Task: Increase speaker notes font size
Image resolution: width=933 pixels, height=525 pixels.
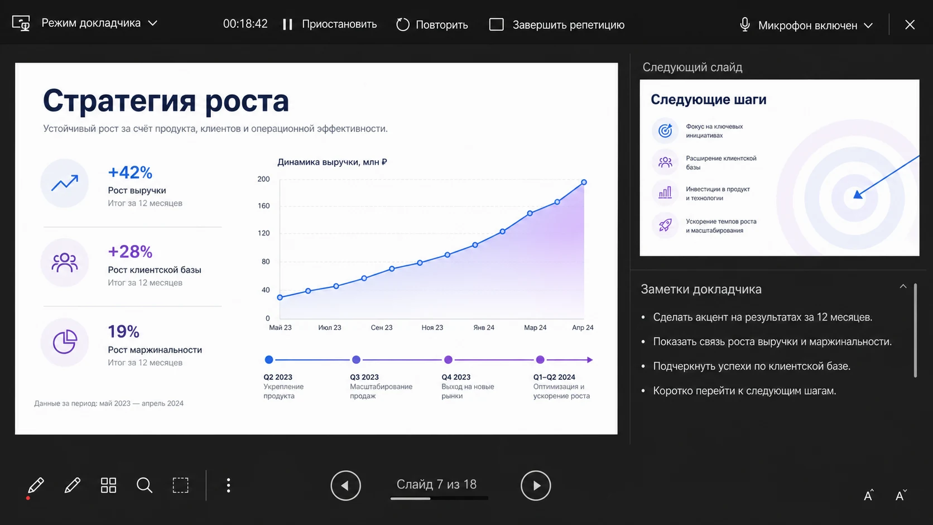Action: click(x=868, y=495)
